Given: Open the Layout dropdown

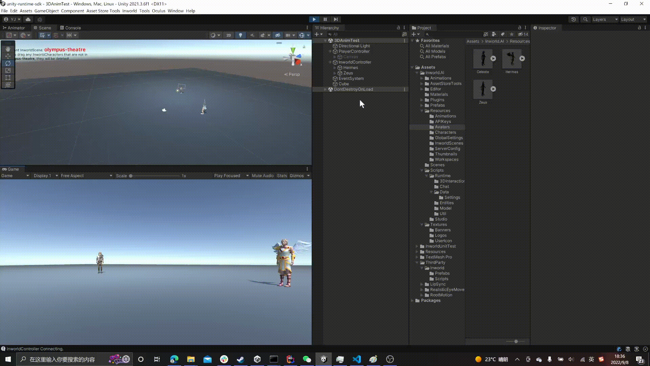Looking at the screenshot, I should click(633, 19).
